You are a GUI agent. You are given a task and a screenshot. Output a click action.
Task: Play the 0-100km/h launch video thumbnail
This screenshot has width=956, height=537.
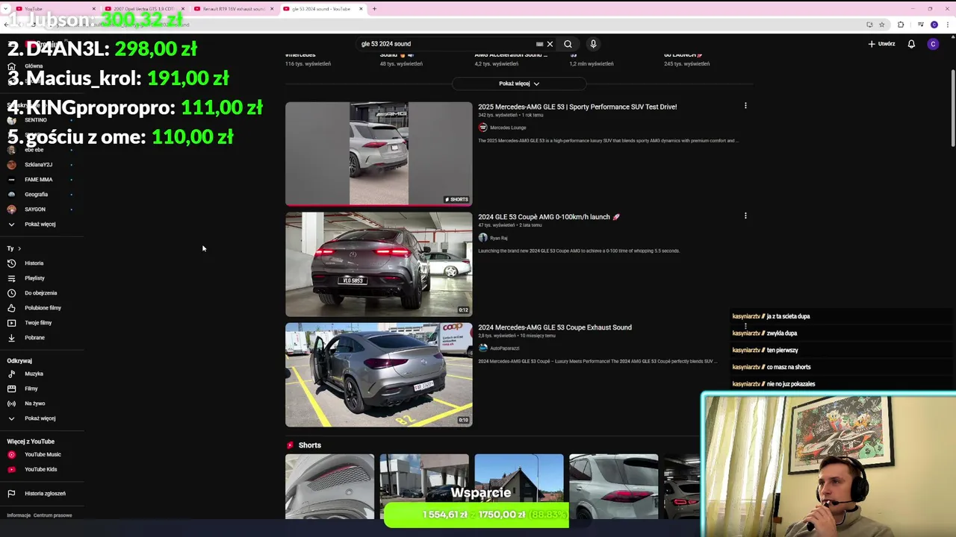tap(379, 264)
